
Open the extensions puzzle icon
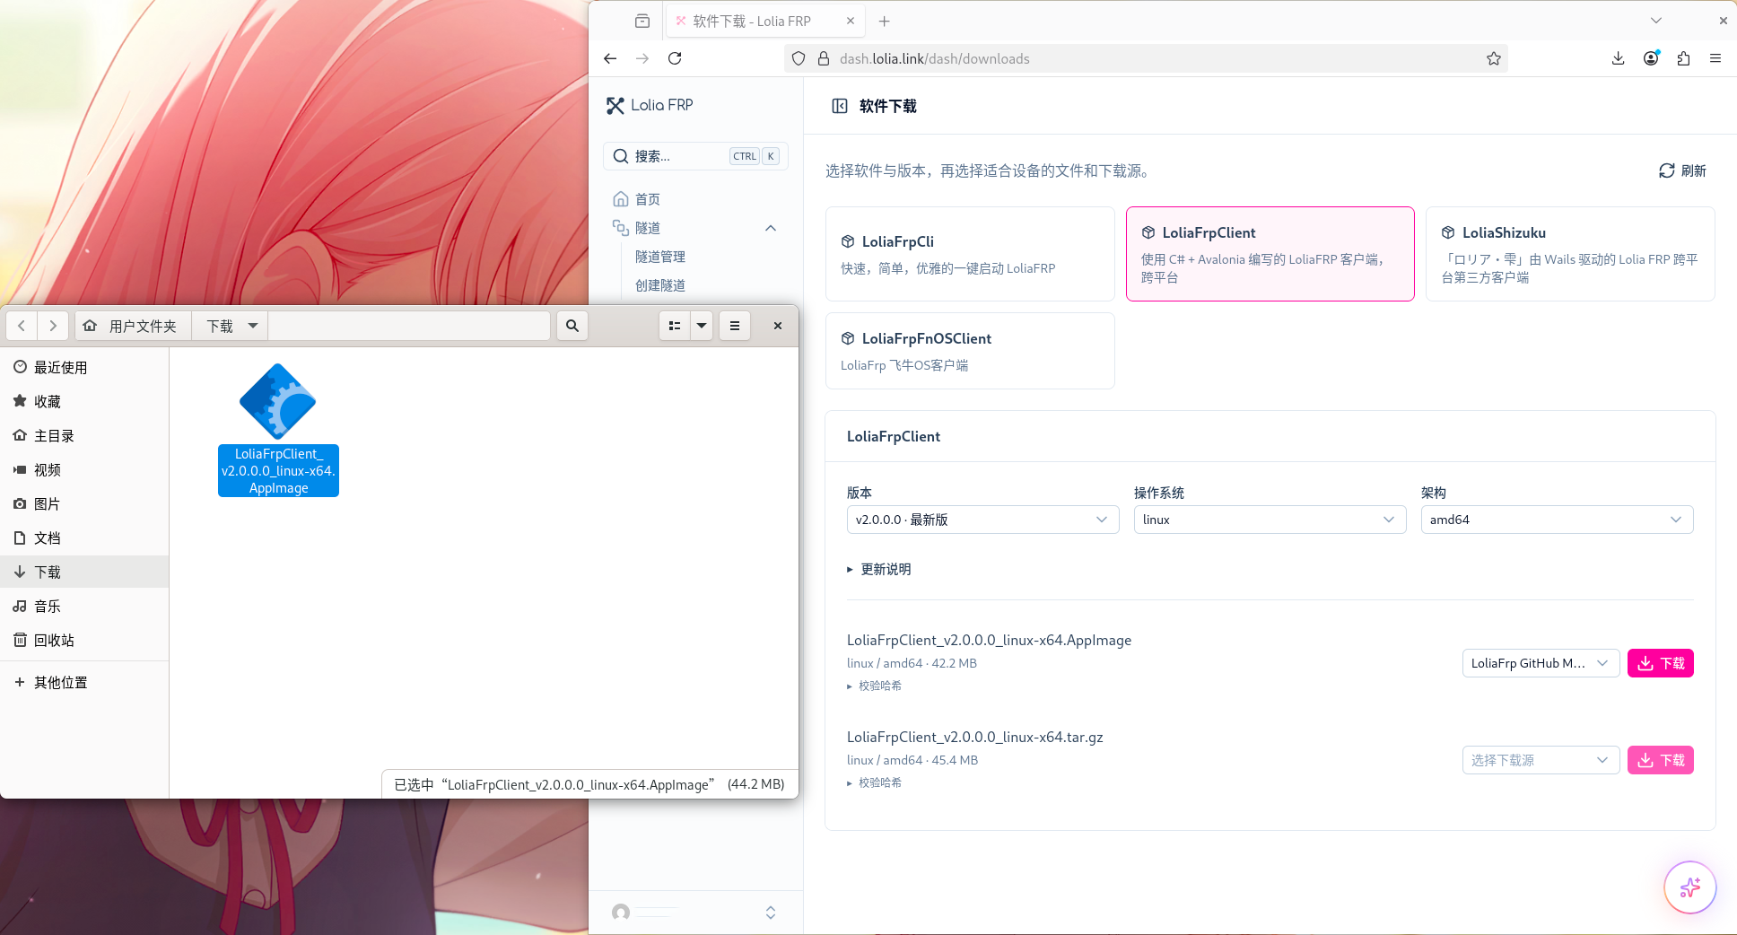click(x=1683, y=58)
